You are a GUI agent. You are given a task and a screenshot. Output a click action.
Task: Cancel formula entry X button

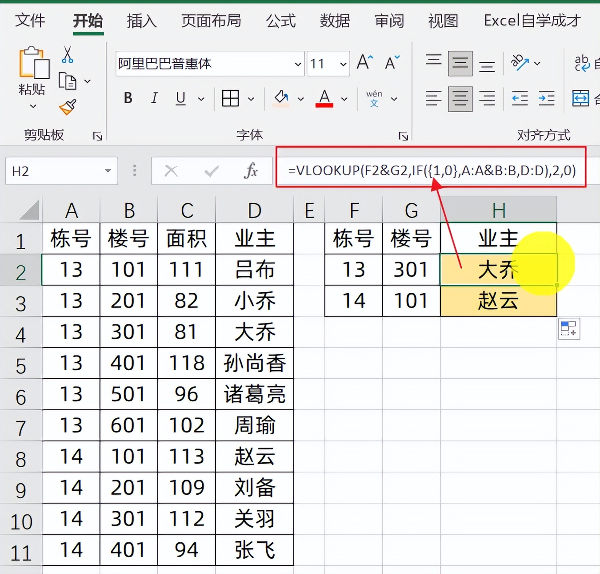pyautogui.click(x=171, y=170)
